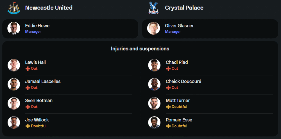Open Oliver Glasner's manager photo
This screenshot has height=139, width=281.
pyautogui.click(x=153, y=28)
